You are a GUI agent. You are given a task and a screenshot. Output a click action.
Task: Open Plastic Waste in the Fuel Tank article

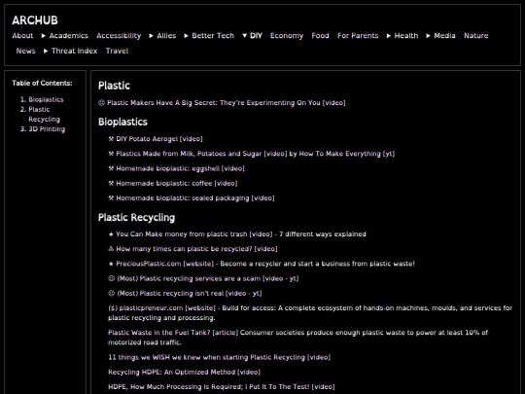[173, 333]
